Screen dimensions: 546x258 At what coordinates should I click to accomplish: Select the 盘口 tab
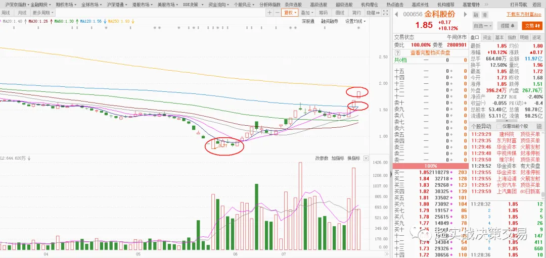pos(475,37)
